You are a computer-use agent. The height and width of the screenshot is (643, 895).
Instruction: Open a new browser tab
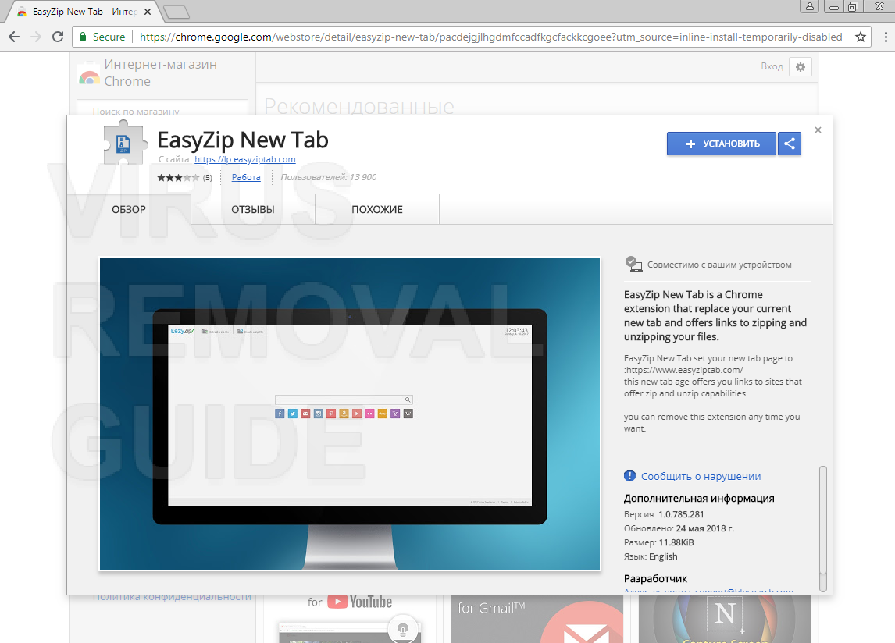pos(176,12)
